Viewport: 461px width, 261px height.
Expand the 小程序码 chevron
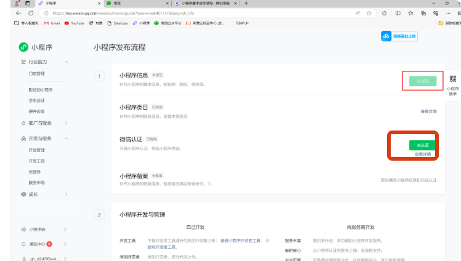tap(65, 229)
